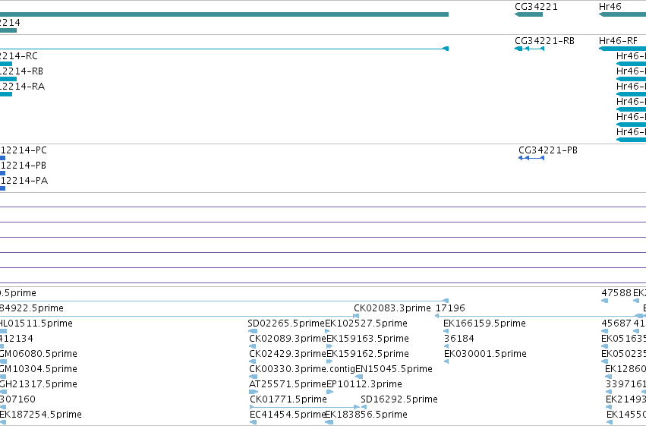Open the 34922.5prime EST label
This screenshot has width=646, height=426.
click(32, 308)
